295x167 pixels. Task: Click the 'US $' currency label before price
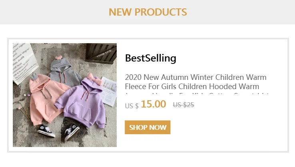click(x=132, y=106)
